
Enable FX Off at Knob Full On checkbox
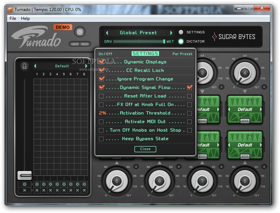(x=101, y=105)
